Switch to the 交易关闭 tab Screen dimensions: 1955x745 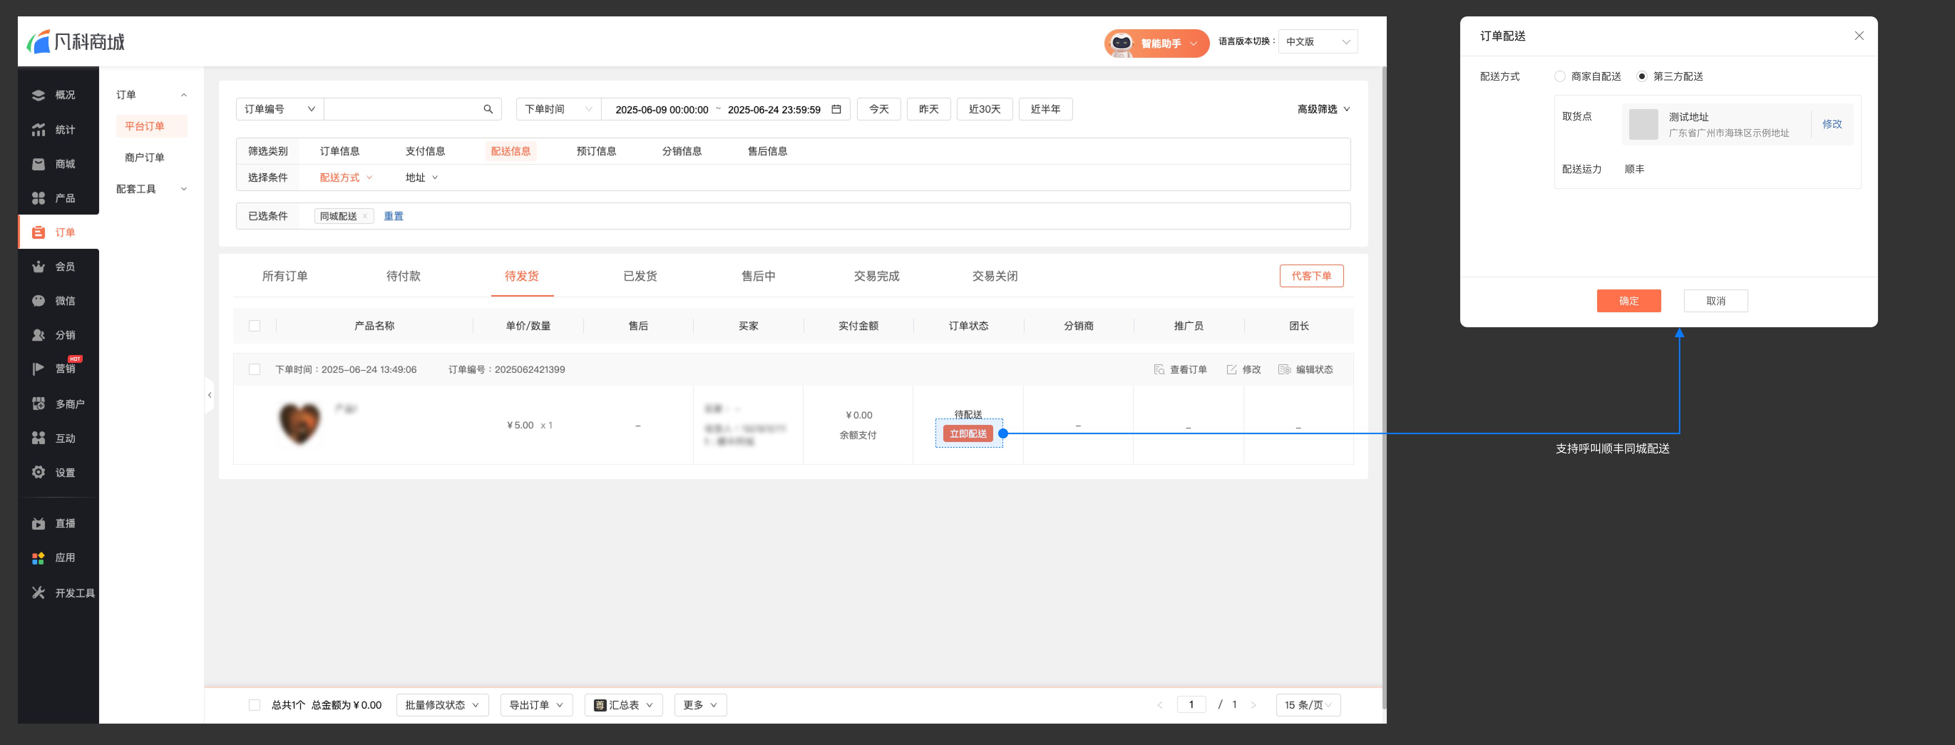(x=995, y=276)
